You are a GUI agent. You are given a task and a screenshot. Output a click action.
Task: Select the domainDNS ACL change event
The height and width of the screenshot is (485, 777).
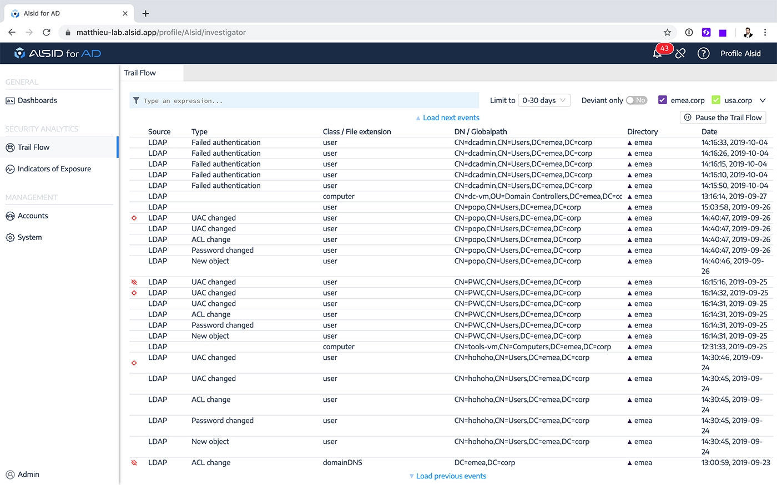click(451, 462)
